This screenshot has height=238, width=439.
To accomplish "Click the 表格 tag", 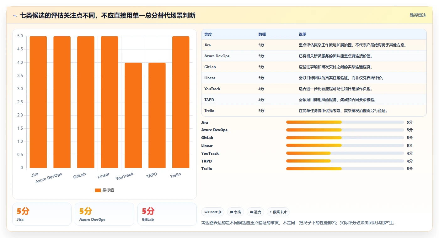I will (x=236, y=212).
